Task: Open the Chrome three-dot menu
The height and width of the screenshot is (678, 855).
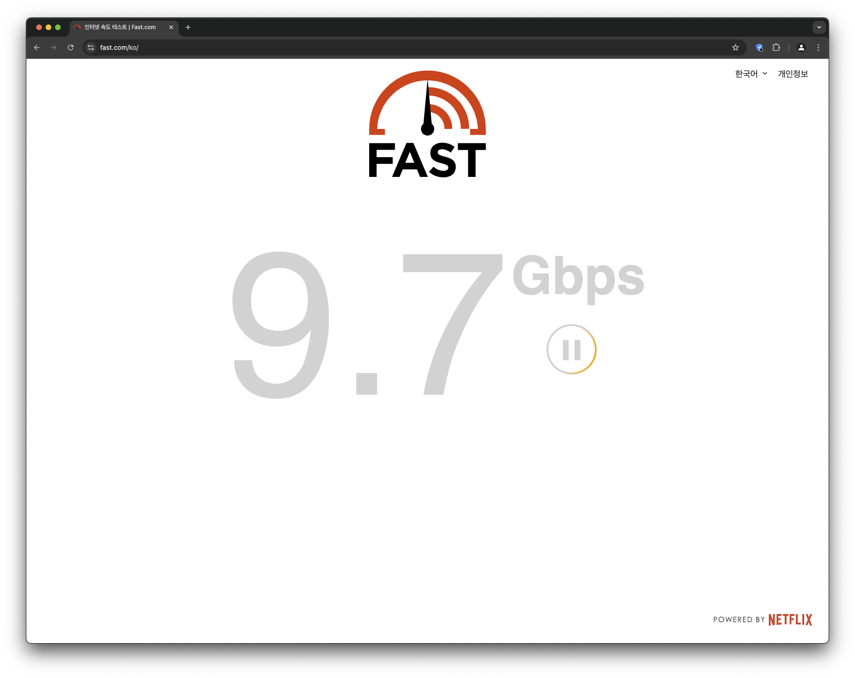Action: click(818, 48)
